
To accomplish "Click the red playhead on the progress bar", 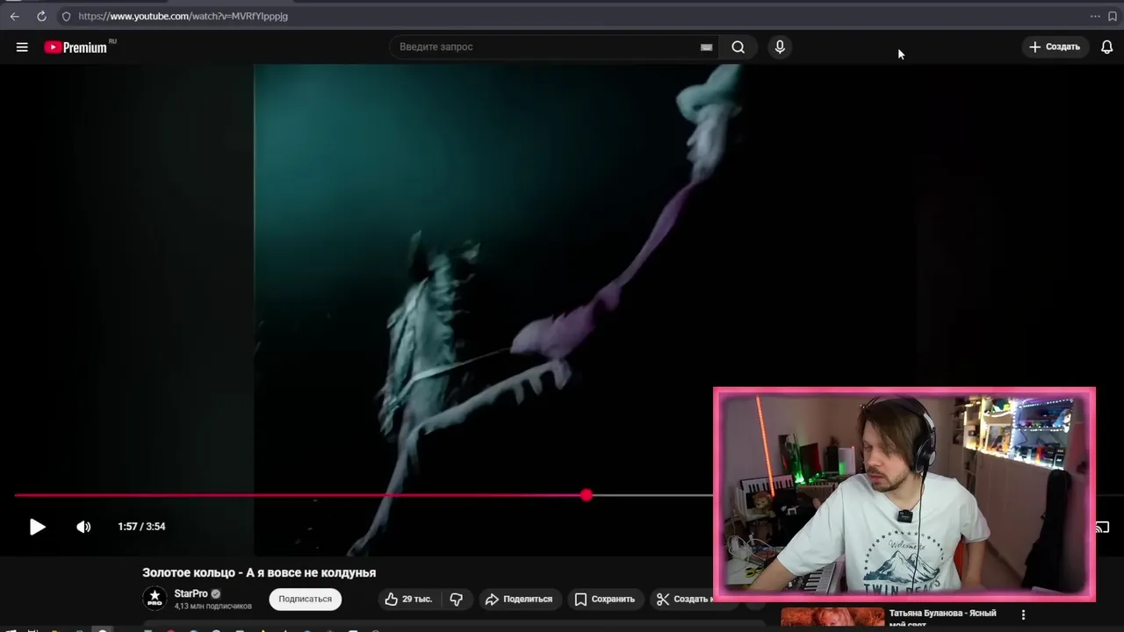I will [587, 495].
